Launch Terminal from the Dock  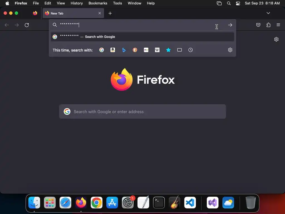point(159,203)
